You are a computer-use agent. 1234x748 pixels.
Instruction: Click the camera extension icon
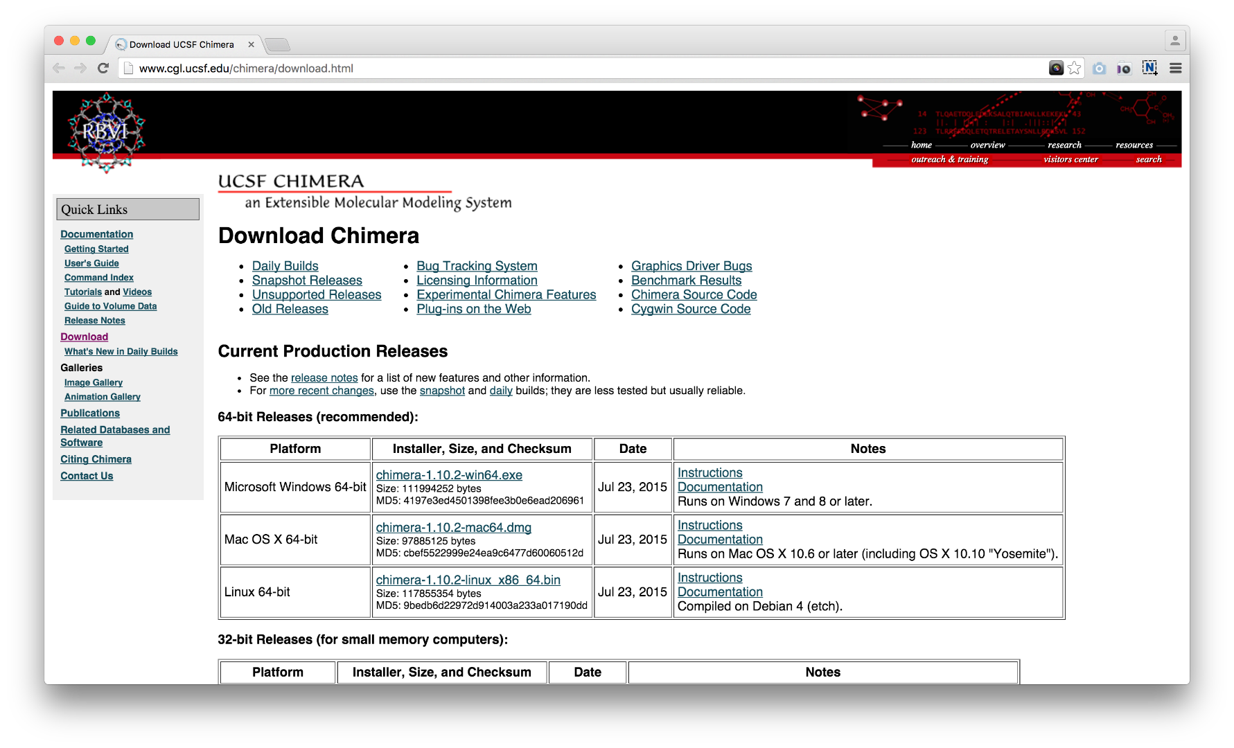pyautogui.click(x=1099, y=68)
